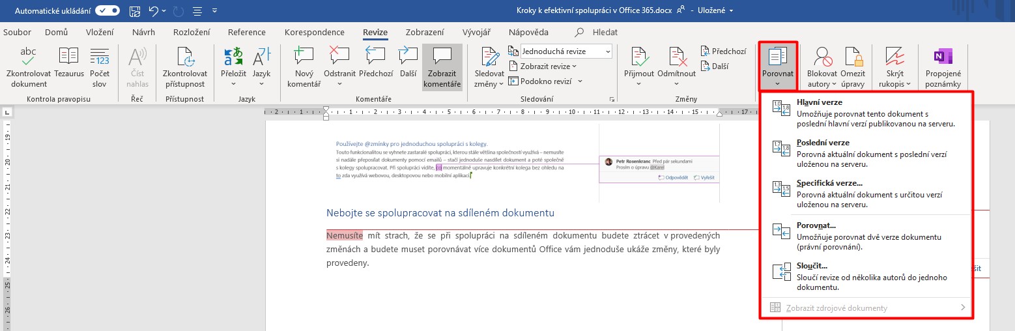Screen dimensions: 1015x331
Task: Click the Přijmout accept changes button
Action: coord(638,57)
